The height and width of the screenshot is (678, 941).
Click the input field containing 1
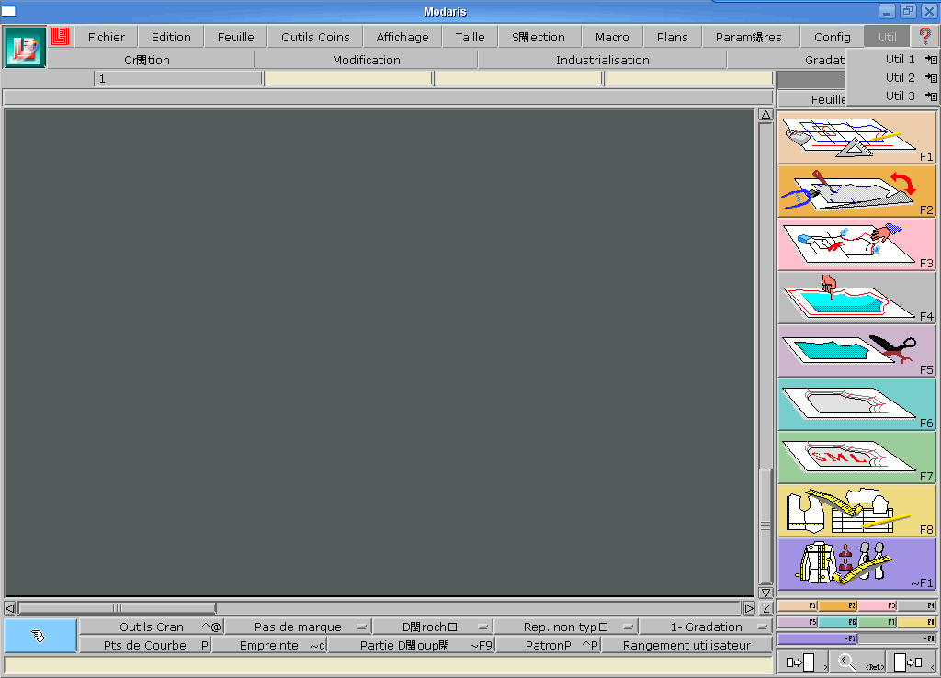coord(178,79)
